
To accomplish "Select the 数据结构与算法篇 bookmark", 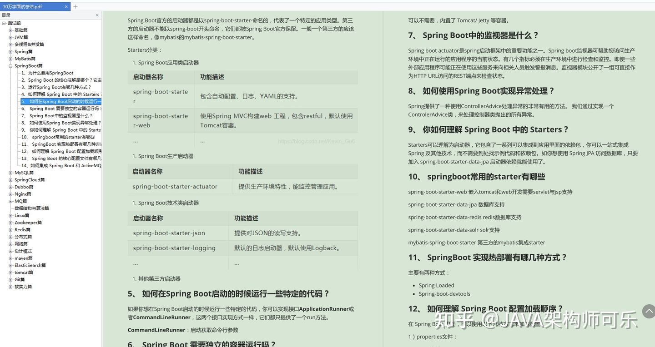I will pyautogui.click(x=32, y=208).
